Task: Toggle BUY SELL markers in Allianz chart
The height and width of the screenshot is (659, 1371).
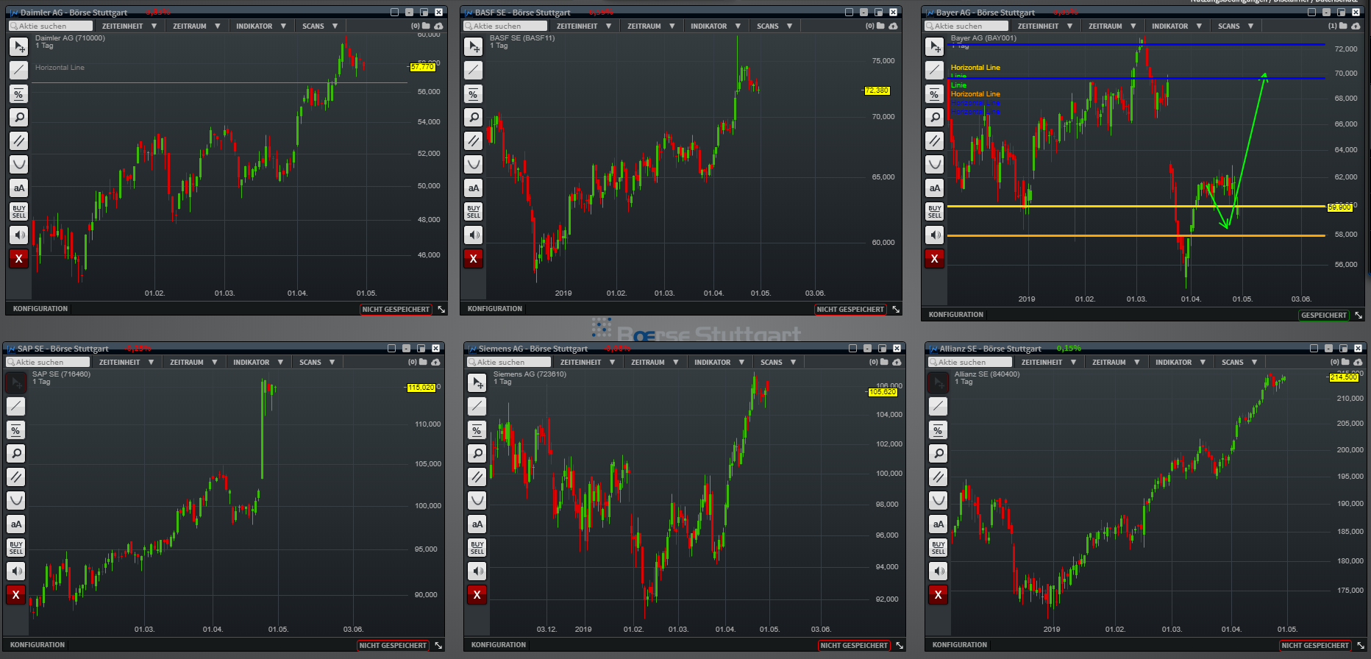Action: pyautogui.click(x=938, y=547)
